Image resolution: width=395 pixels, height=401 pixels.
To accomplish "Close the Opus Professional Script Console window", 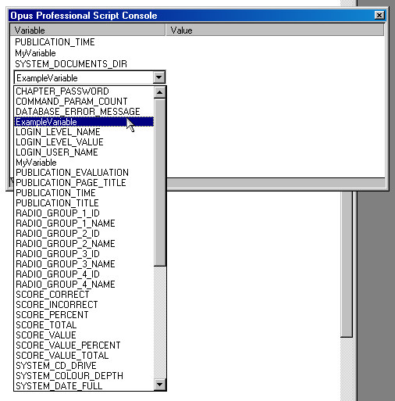I will pyautogui.click(x=379, y=16).
